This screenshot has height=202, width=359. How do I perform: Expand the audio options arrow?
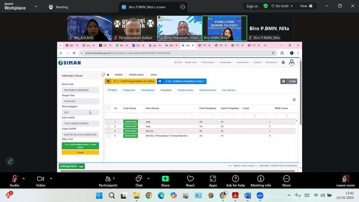pos(24,179)
